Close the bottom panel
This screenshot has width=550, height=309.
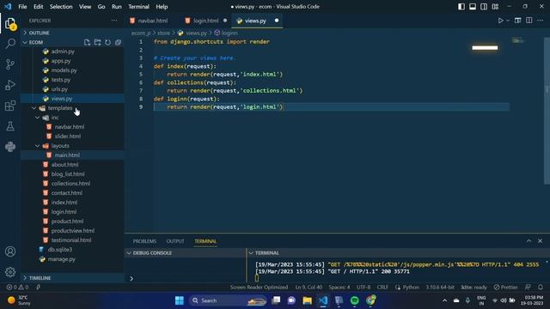pyautogui.click(x=541, y=241)
